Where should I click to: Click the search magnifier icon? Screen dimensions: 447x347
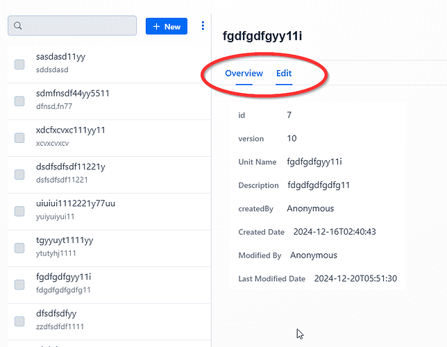pos(19,26)
